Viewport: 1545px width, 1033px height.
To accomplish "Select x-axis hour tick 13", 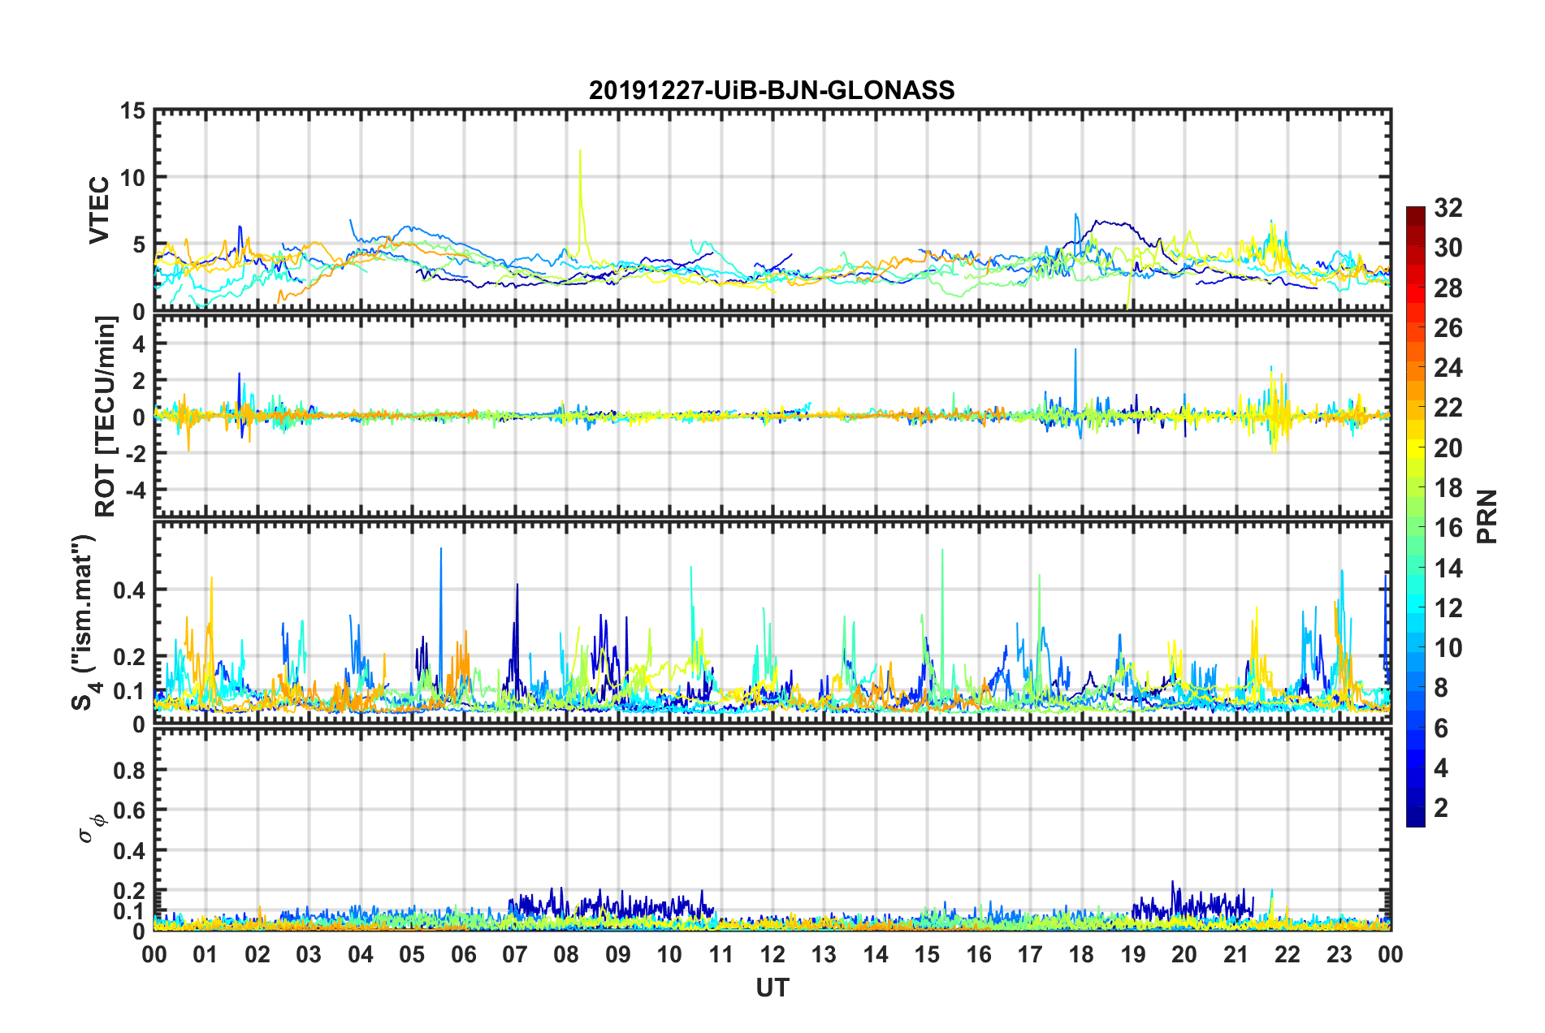I will click(x=824, y=954).
